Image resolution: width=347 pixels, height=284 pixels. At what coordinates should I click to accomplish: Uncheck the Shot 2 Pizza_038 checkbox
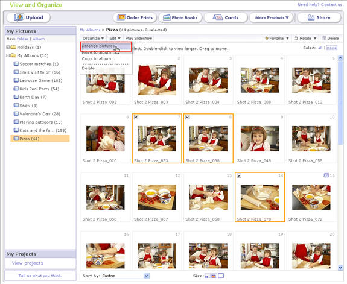[x=188, y=117]
